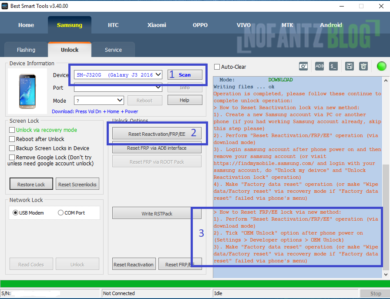The height and width of the screenshot is (299, 390).
Task: Tick Unlock via recovery mode
Action: point(12,130)
